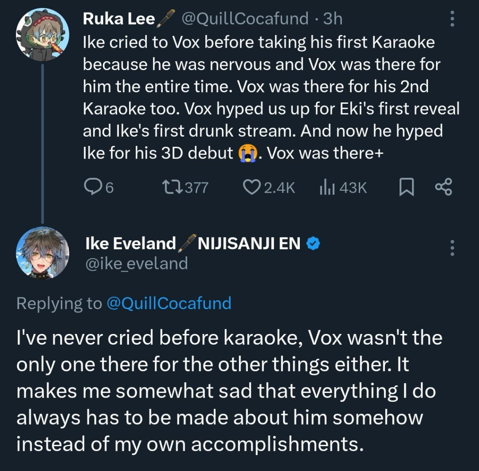
Task: Open the three-dot menu on Ruka Lee's tweet
Action: (452, 18)
